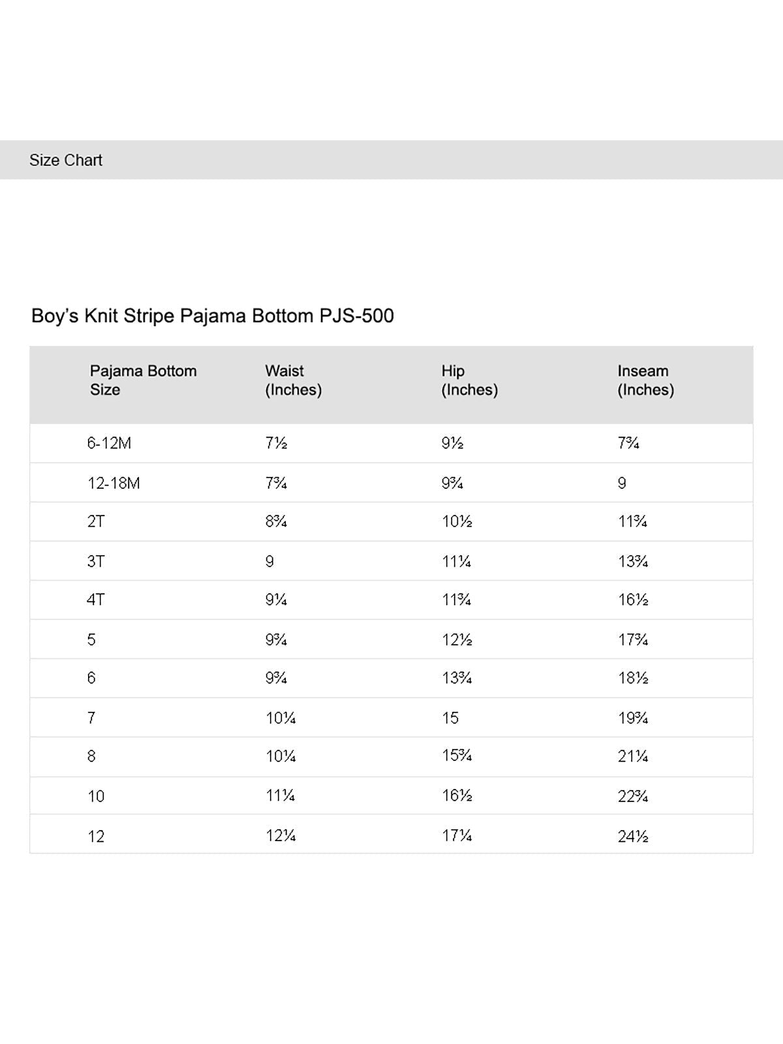783x1044 pixels.
Task: Click the waist value for 6-12M
Action: (276, 444)
